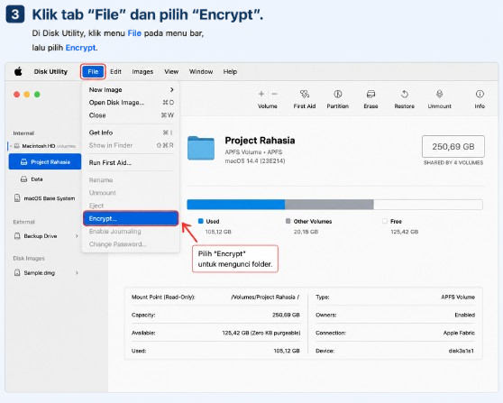Click the Project Rahasia folder icon
This screenshot has height=403, width=503.
pos(201,148)
